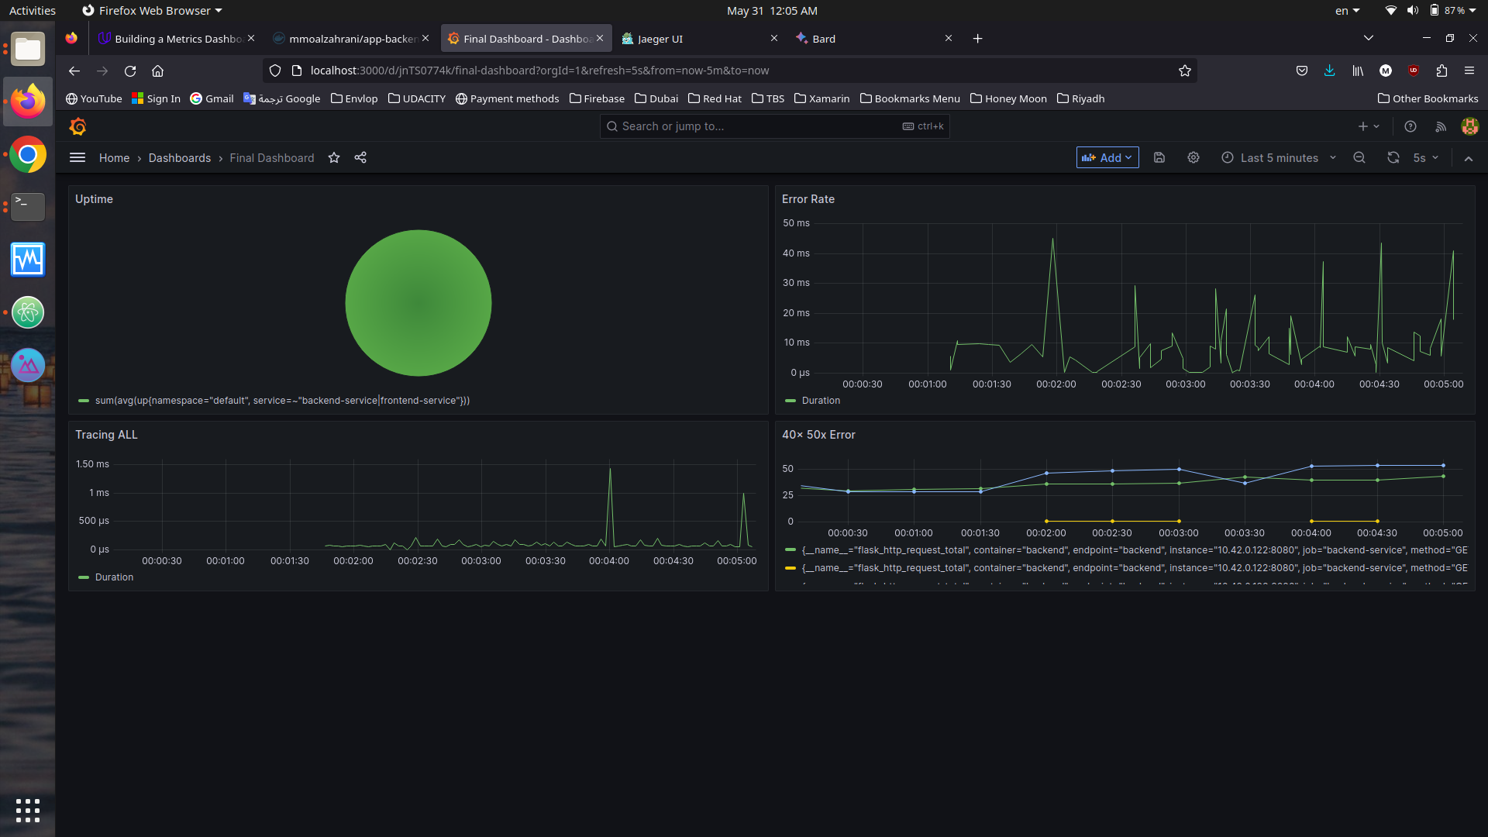The height and width of the screenshot is (837, 1488).
Task: Share the Final Dashboard
Action: click(360, 157)
